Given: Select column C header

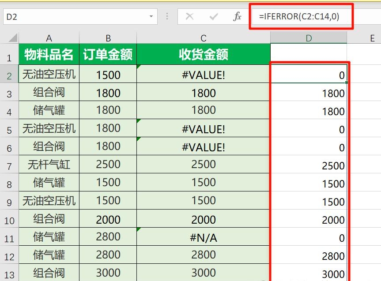Looking at the screenshot, I should [204, 38].
